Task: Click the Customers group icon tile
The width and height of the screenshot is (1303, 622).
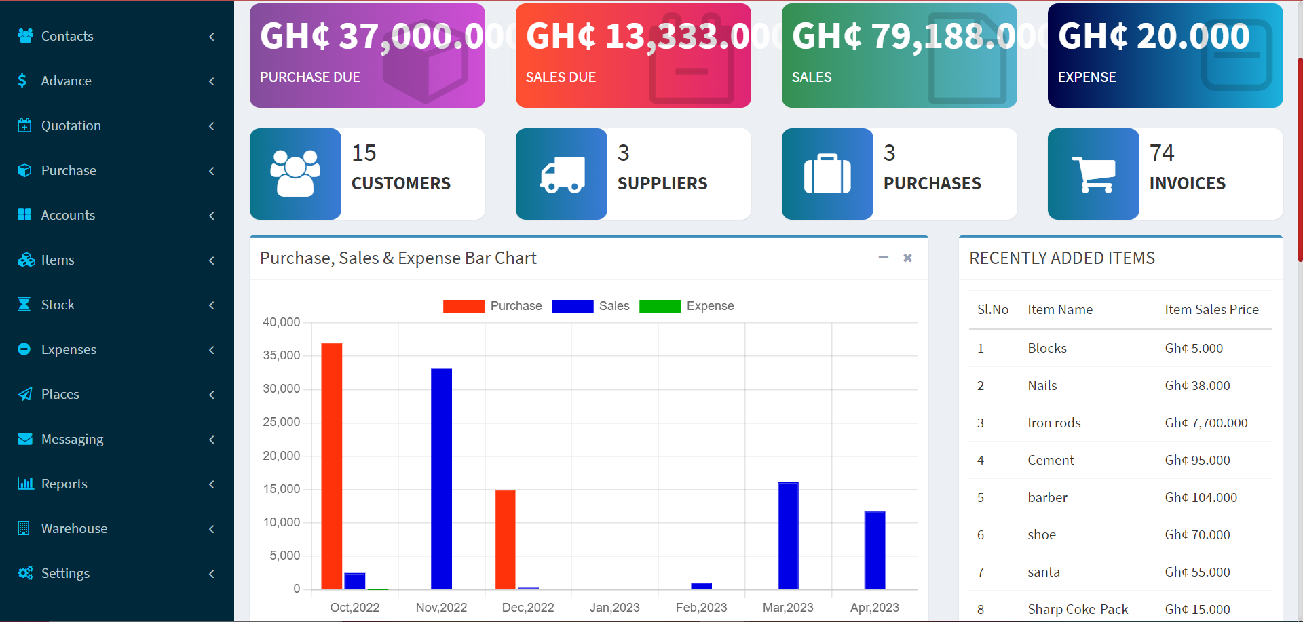Action: [295, 174]
